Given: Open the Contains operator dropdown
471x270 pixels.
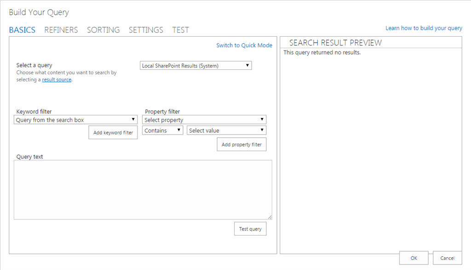Looking at the screenshot, I should 162,130.
